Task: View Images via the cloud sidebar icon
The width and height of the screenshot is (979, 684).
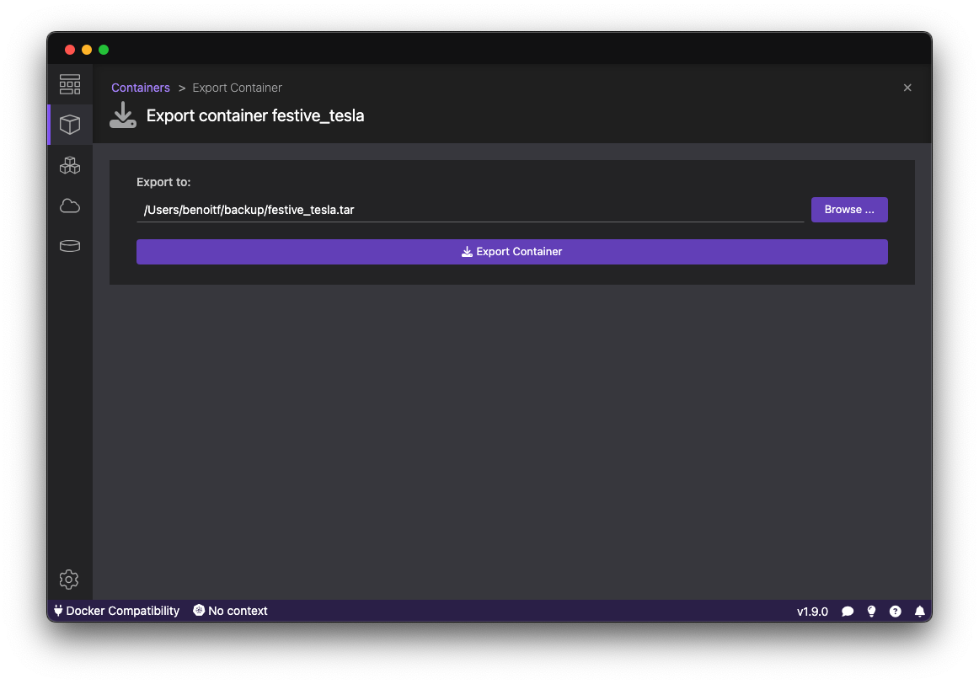Action: click(x=69, y=205)
